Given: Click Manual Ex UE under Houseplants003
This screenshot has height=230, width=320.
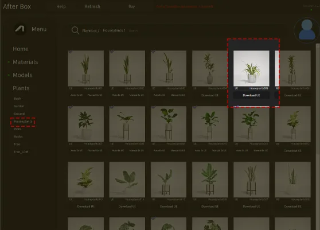Looking at the screenshot, I should point(178,95).
